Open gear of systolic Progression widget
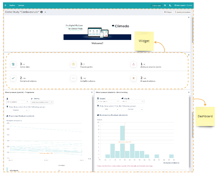Viewport: 218px width, 182px height. 92,92
